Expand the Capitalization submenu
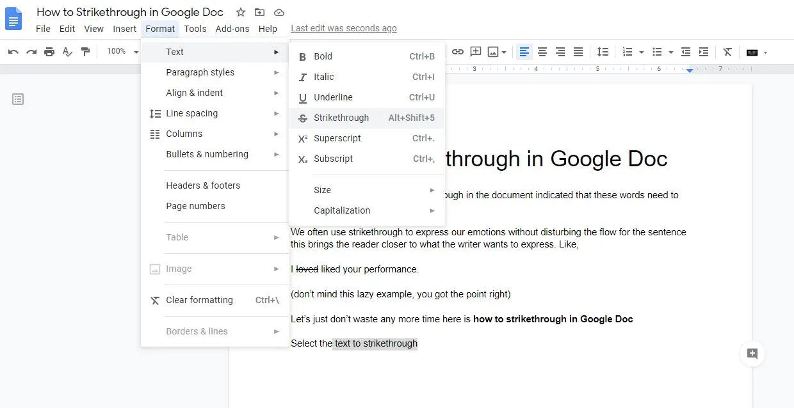 367,210
